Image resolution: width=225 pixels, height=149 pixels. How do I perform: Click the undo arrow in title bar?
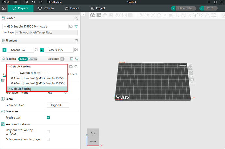click(33, 2)
